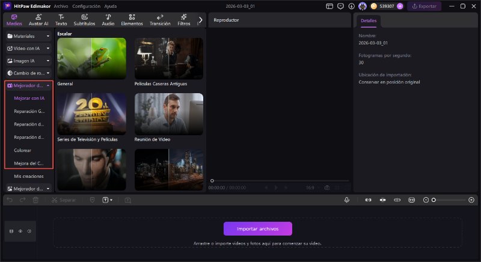Open the feedback message icon
The width and height of the screenshot is (481, 262).
pos(340,6)
